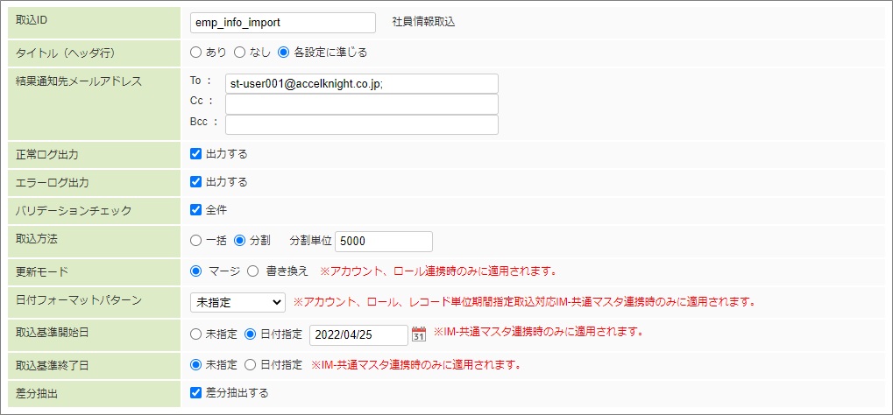
Task: Set 取込基準終了日 to 日付指定
Action: tap(250, 364)
